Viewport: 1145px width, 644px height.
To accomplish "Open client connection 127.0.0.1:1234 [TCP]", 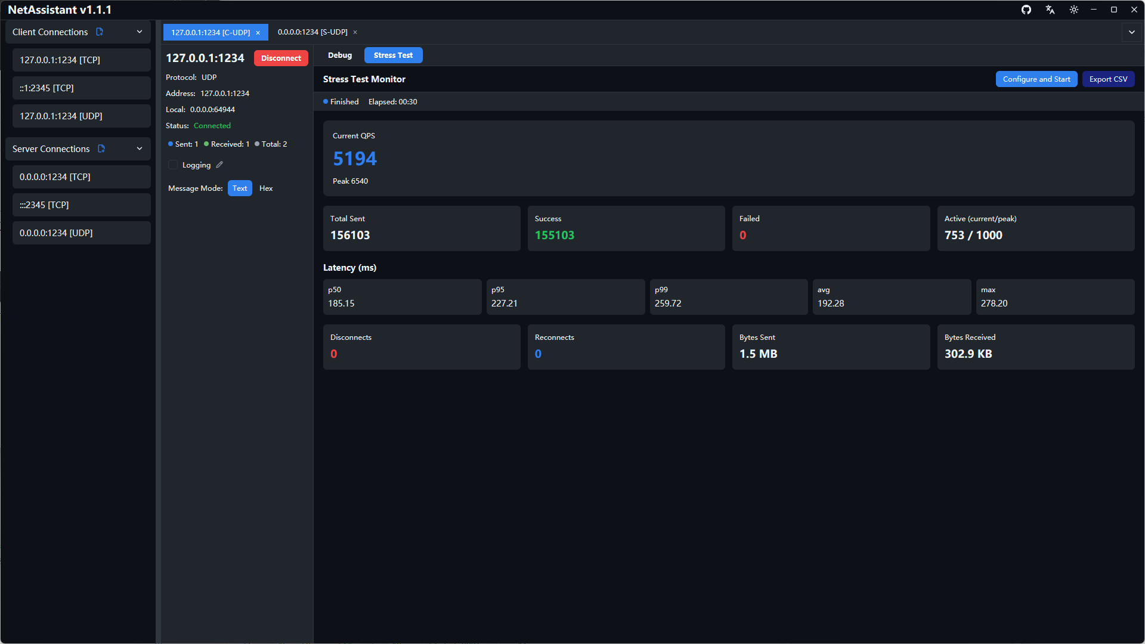I will (82, 60).
